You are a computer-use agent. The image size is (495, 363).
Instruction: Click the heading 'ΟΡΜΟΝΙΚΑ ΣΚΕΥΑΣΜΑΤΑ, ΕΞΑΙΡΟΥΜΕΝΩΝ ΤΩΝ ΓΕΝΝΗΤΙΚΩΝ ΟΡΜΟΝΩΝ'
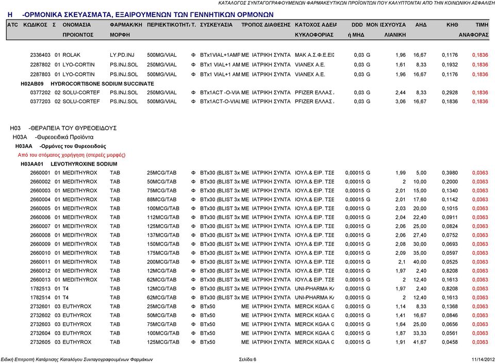(x=148, y=14)
